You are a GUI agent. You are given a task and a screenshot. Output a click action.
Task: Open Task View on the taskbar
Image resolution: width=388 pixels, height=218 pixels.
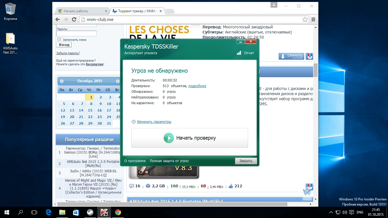click(34, 212)
